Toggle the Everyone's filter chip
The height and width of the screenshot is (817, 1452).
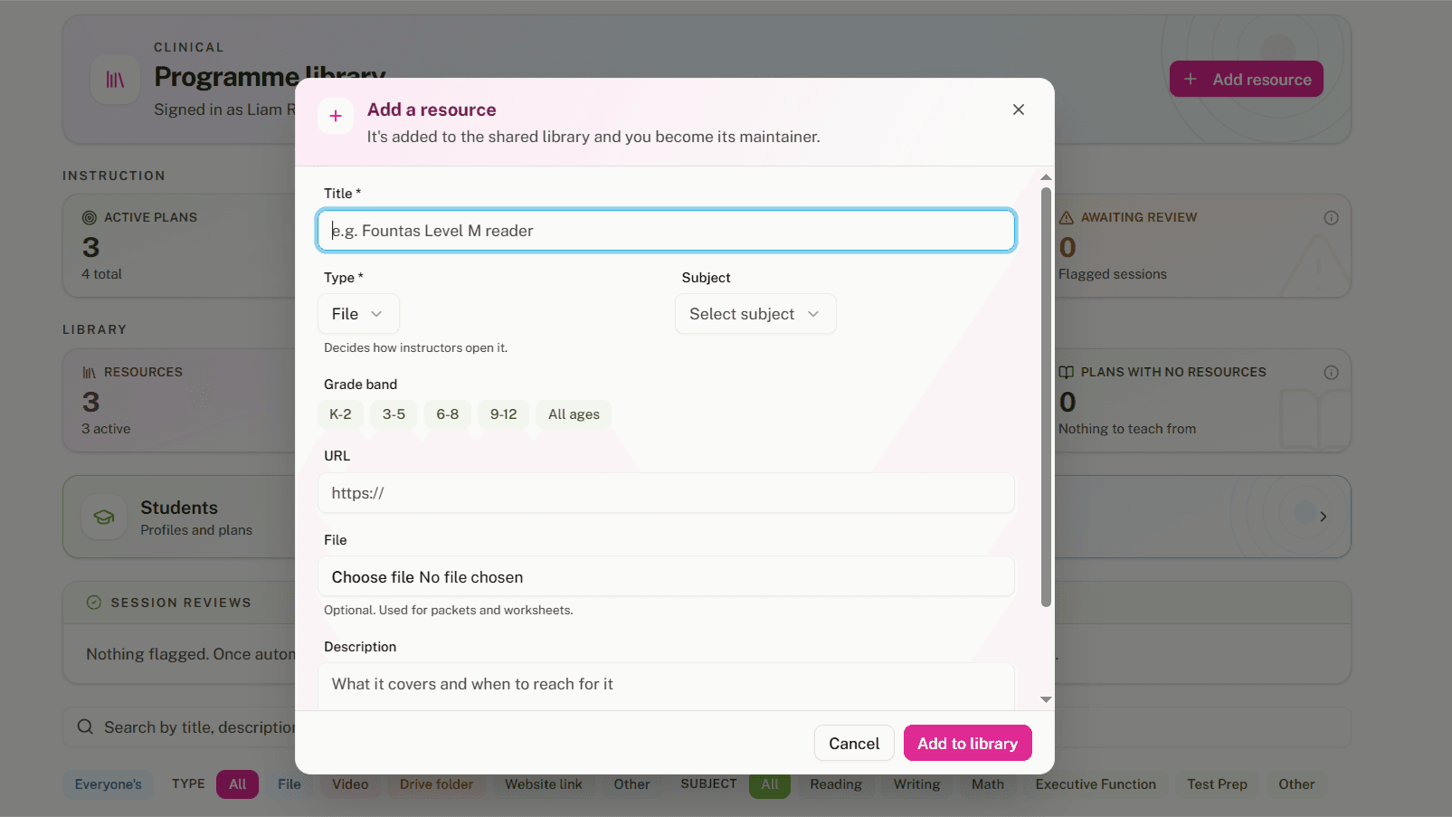[109, 784]
